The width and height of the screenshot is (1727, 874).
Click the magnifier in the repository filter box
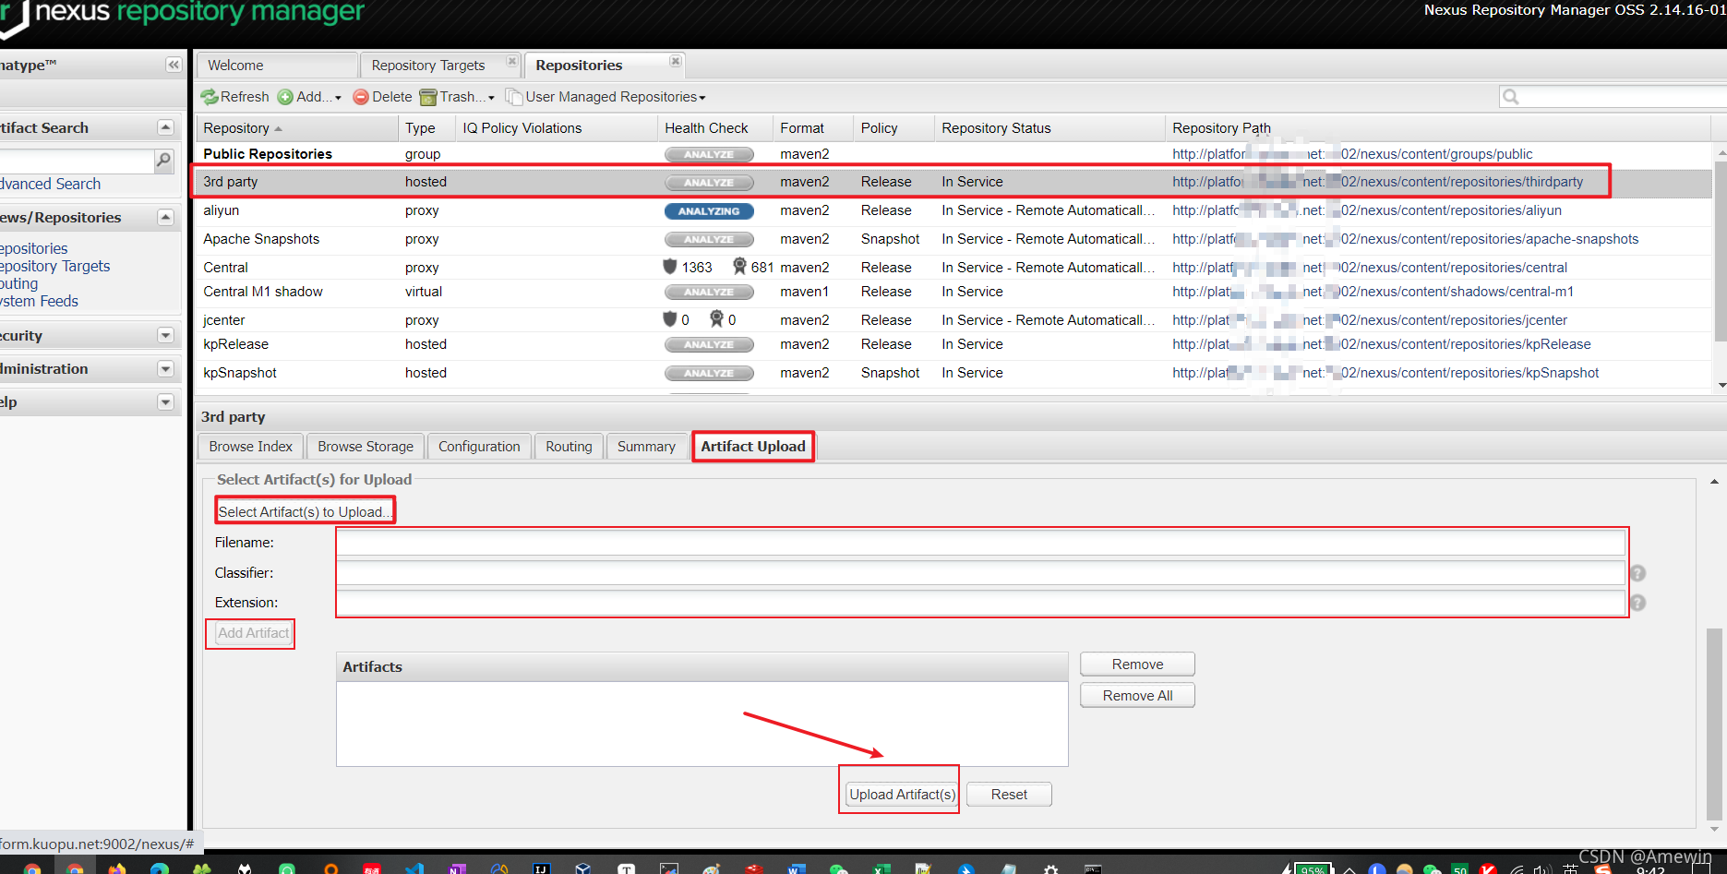[1511, 97]
